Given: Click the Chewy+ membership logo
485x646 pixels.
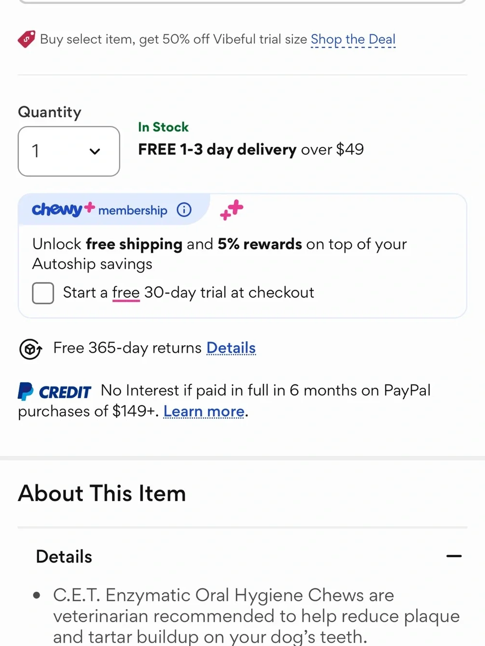Looking at the screenshot, I should pos(64,209).
